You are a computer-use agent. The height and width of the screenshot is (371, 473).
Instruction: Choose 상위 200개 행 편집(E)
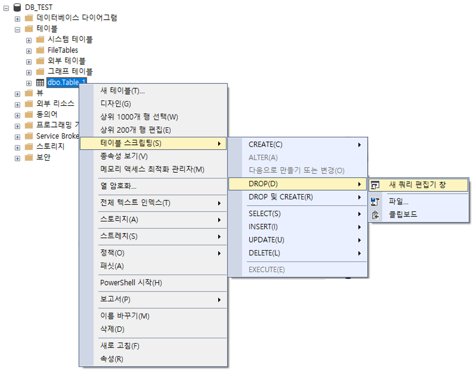153,130
